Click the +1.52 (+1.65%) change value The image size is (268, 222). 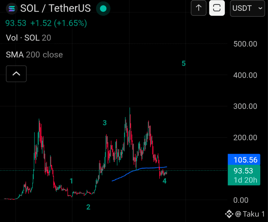[59, 23]
